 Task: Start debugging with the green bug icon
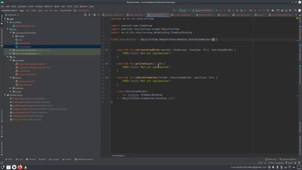(x=229, y=10)
